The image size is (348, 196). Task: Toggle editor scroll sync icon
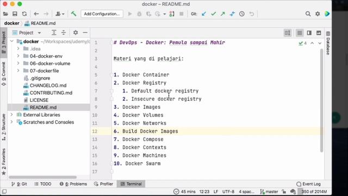click(288, 33)
